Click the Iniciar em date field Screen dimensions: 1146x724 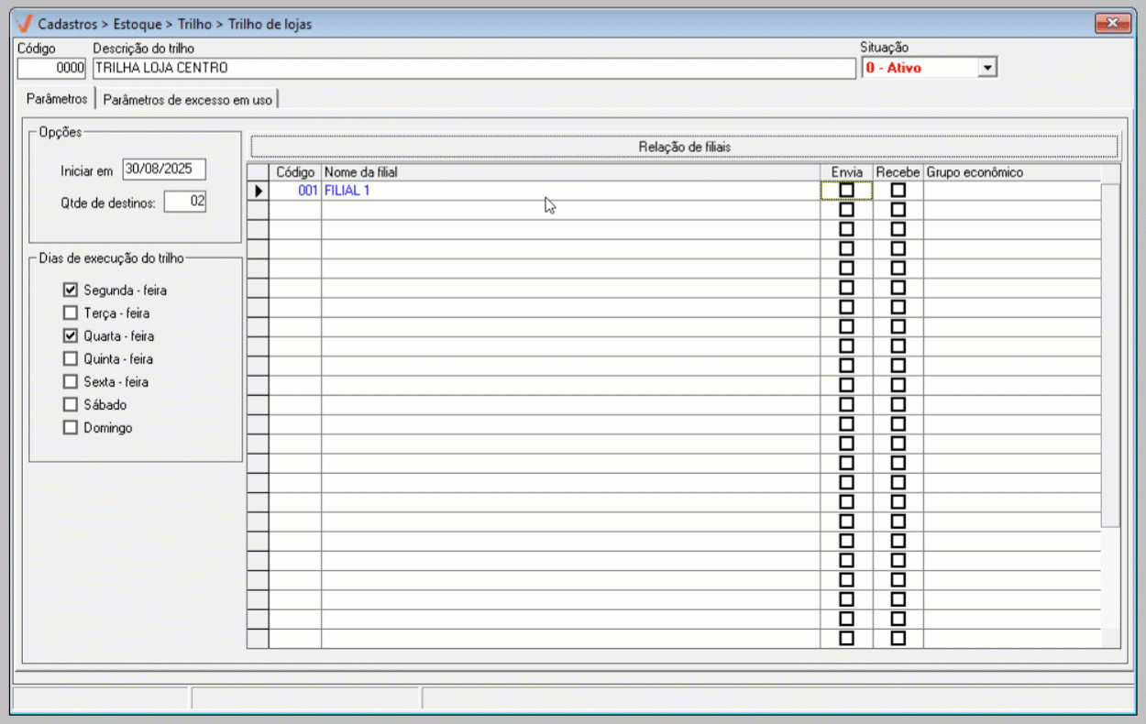(164, 170)
